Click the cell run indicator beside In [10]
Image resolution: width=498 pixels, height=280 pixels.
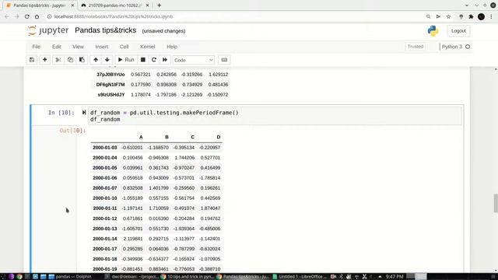click(84, 112)
